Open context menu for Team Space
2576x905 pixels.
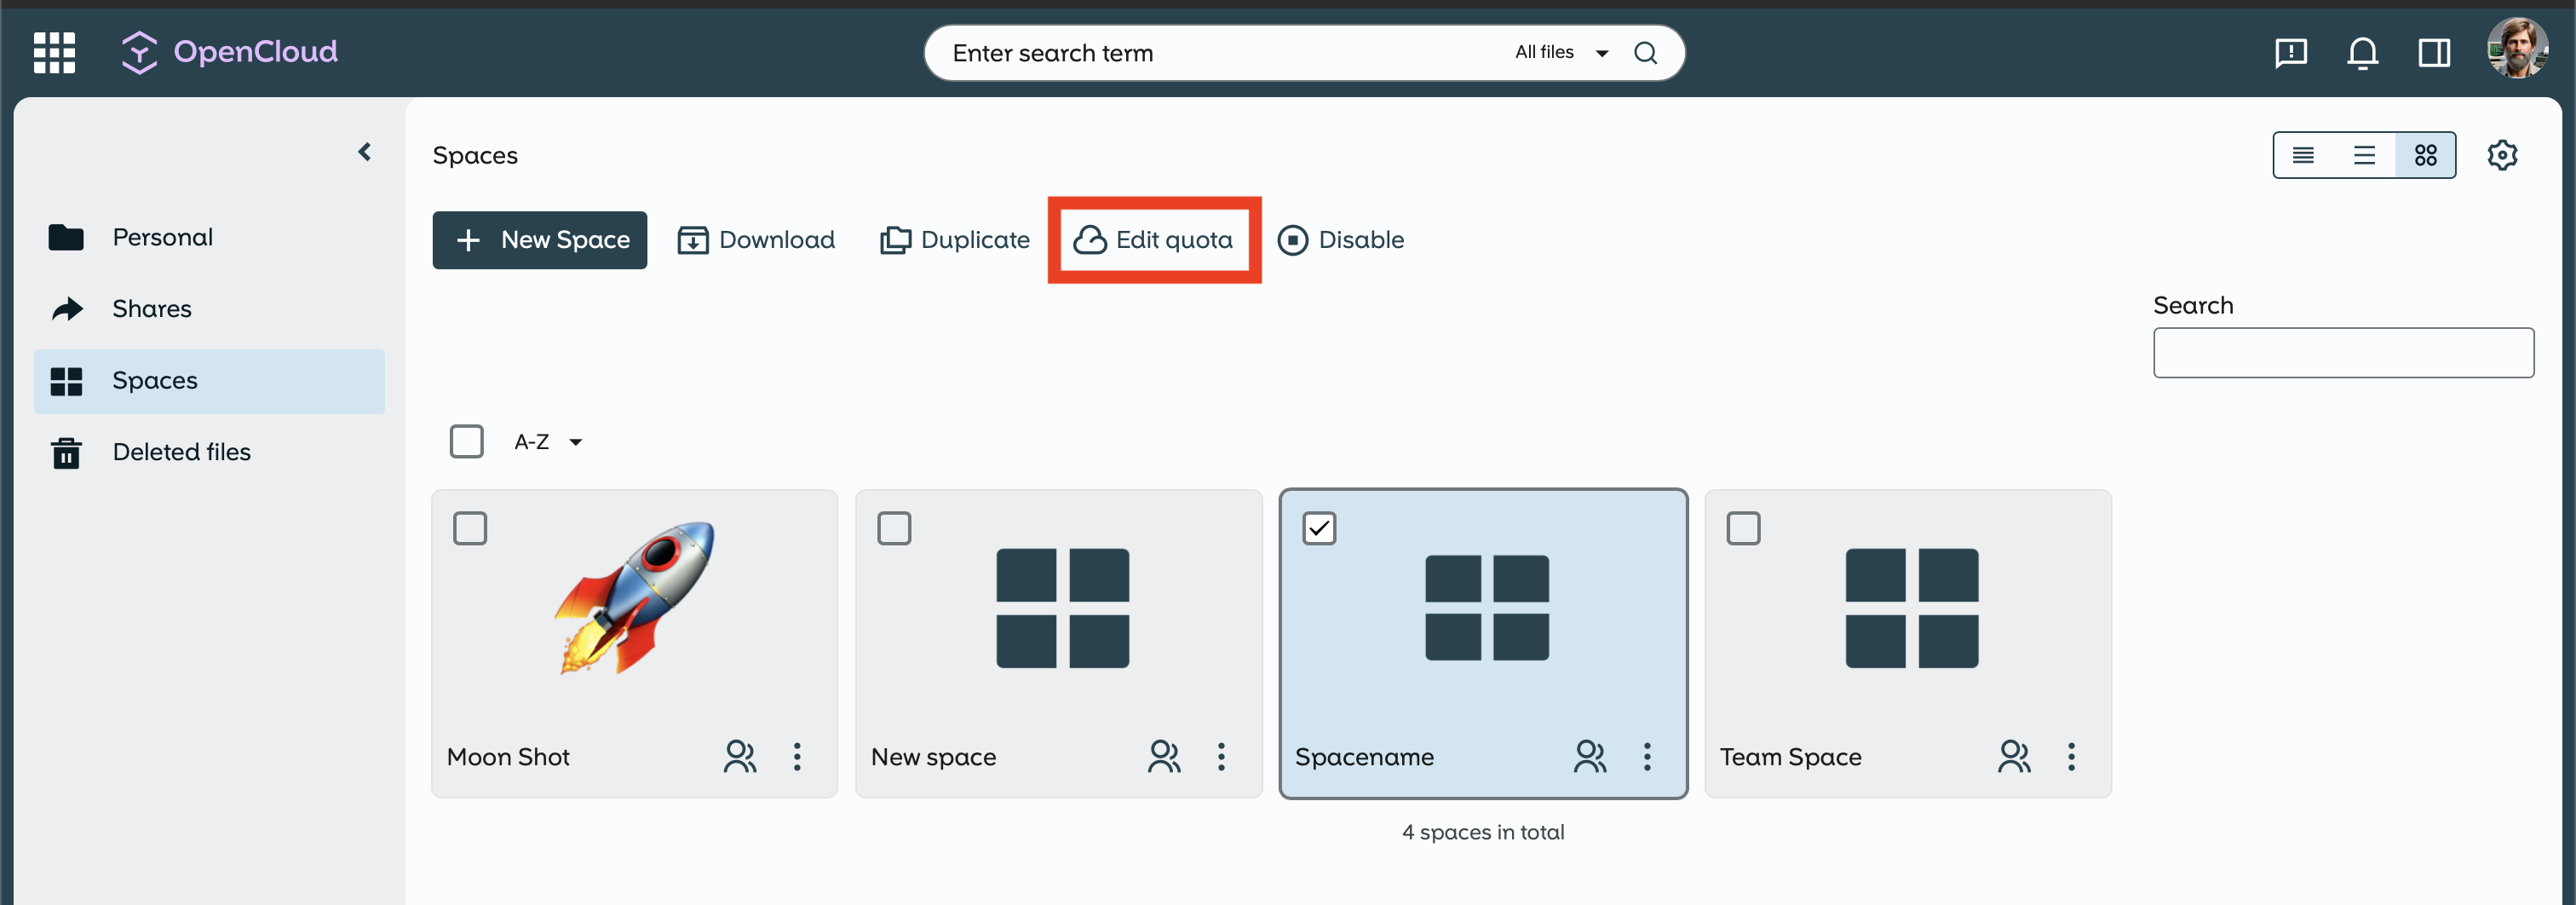click(2071, 756)
